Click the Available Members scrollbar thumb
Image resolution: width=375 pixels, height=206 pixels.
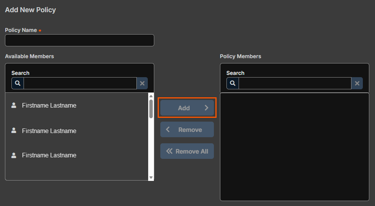[x=151, y=109]
